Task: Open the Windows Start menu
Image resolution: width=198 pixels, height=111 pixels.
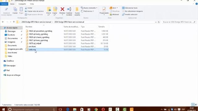Action: point(3,109)
